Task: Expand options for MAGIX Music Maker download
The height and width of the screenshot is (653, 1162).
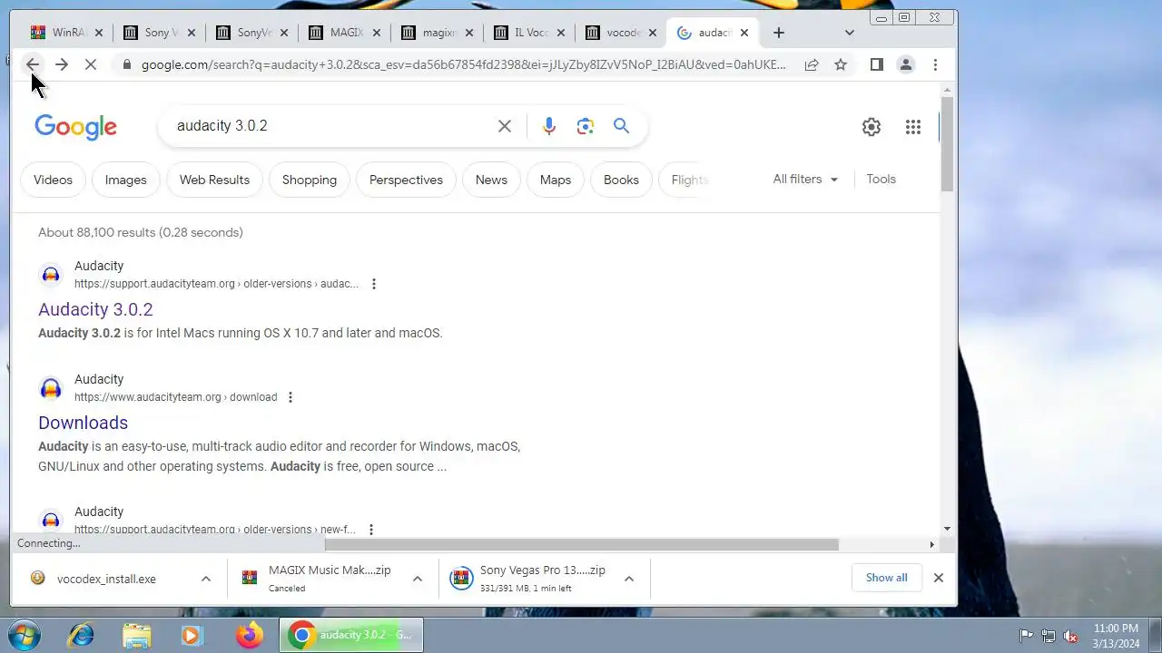Action: pos(418,579)
